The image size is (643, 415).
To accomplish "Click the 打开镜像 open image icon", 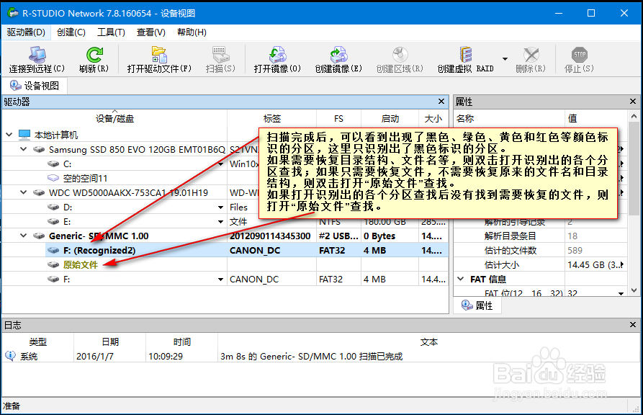I will (x=277, y=55).
